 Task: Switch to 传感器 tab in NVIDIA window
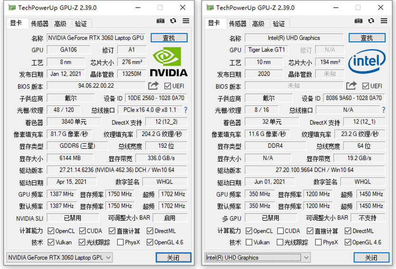point(40,24)
